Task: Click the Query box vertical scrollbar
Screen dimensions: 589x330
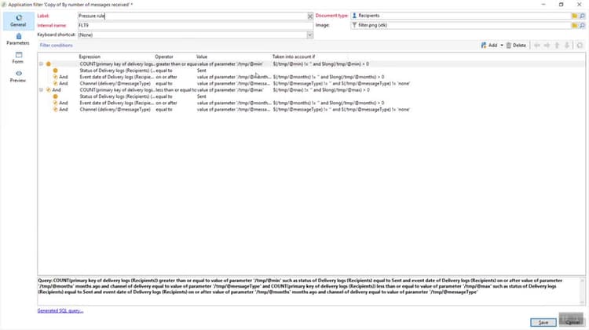Action: tap(582, 291)
